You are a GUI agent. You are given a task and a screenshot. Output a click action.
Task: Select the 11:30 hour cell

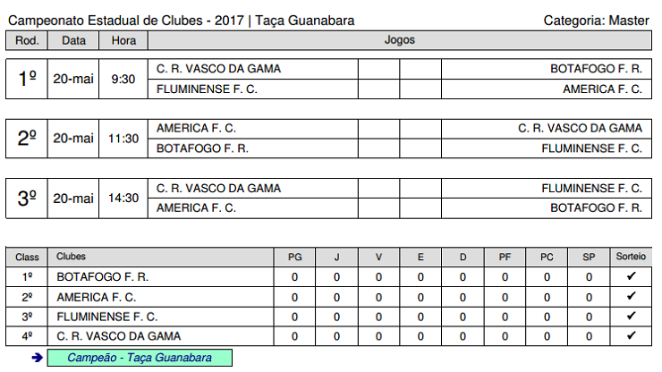tap(123, 139)
